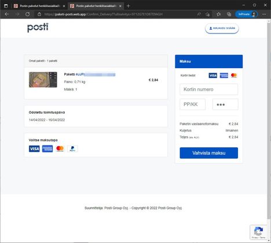Image resolution: width=271 pixels, height=243 pixels.
Task: Open the Collections icon
Action: coord(229,14)
